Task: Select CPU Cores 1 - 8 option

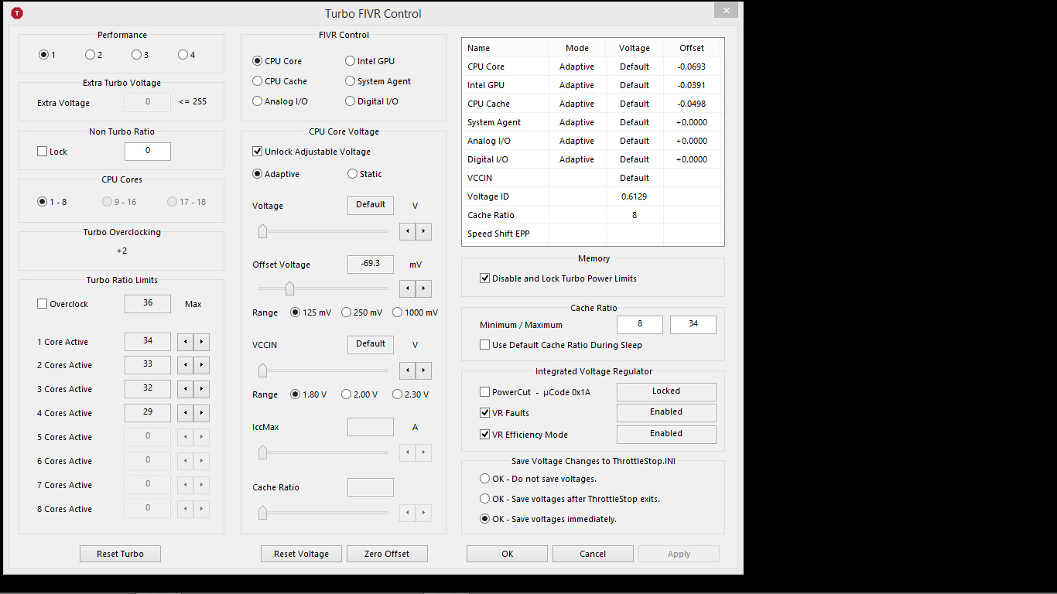Action: (52, 202)
